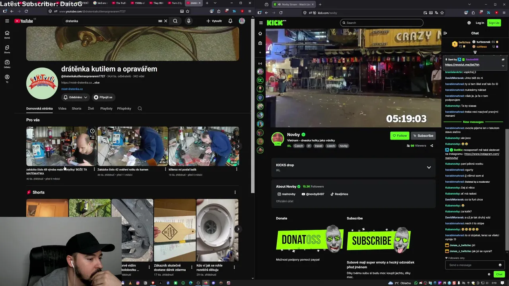509x286 pixels.
Task: Switch to the Příspěvky channel tab
Action: 124,108
